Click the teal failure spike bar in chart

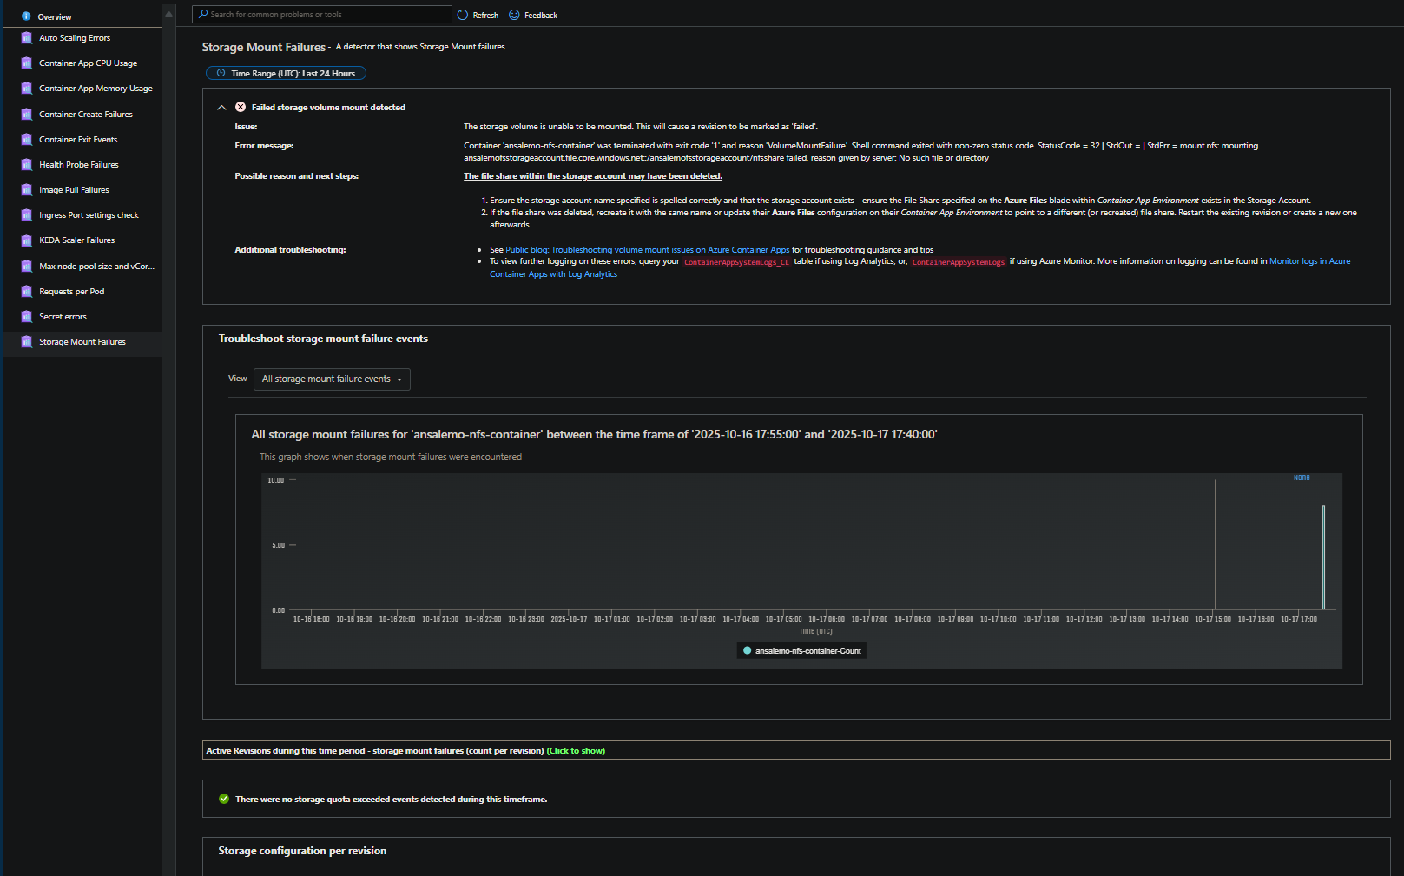[x=1323, y=556]
